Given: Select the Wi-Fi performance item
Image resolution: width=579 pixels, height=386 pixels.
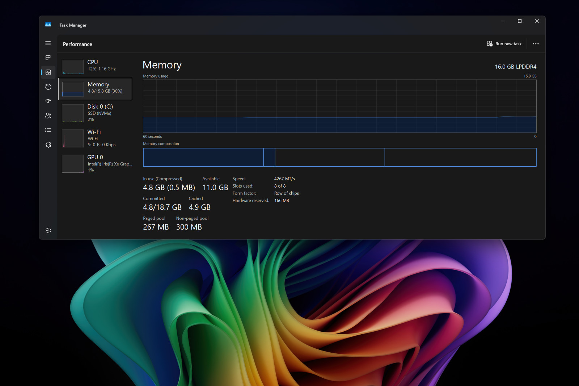Looking at the screenshot, I should 95,138.
